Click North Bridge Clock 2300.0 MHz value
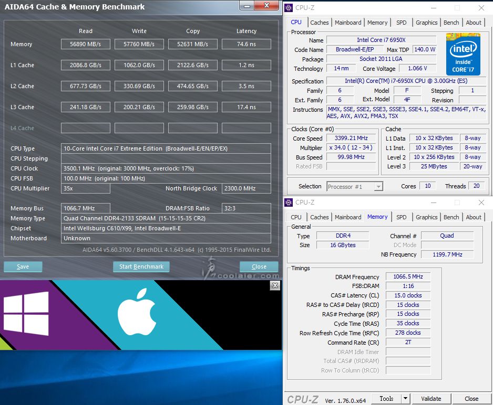The height and width of the screenshot is (405, 493). [246, 188]
